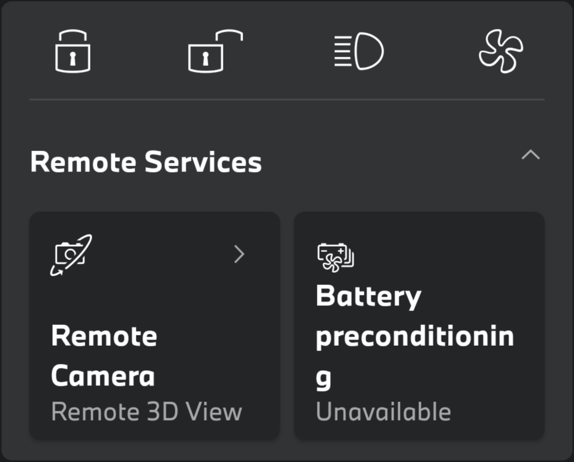Flash the headlights using the headlight icon
Viewport: 574px width, 462px height.
[x=358, y=51]
